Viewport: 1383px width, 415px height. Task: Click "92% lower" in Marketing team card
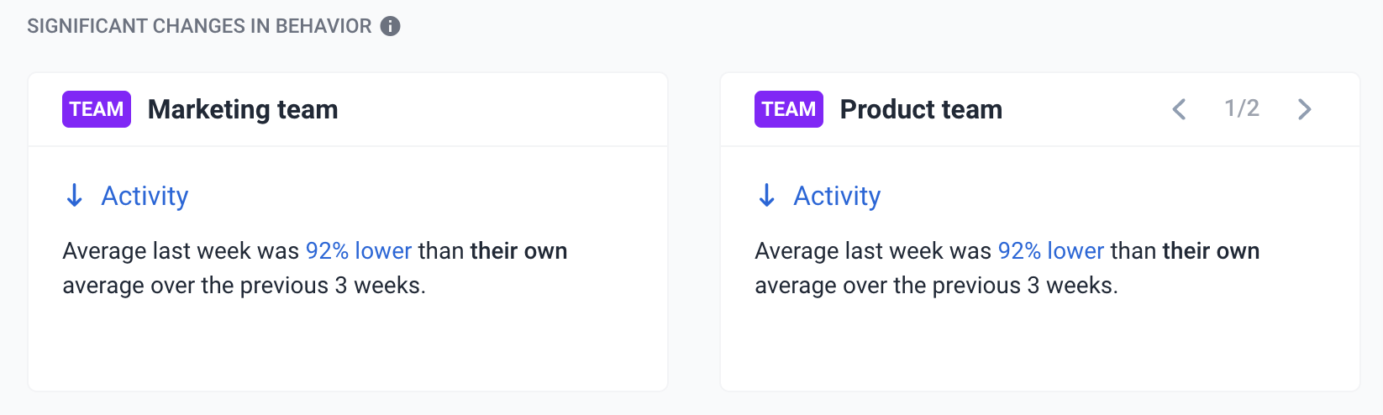[x=359, y=251]
